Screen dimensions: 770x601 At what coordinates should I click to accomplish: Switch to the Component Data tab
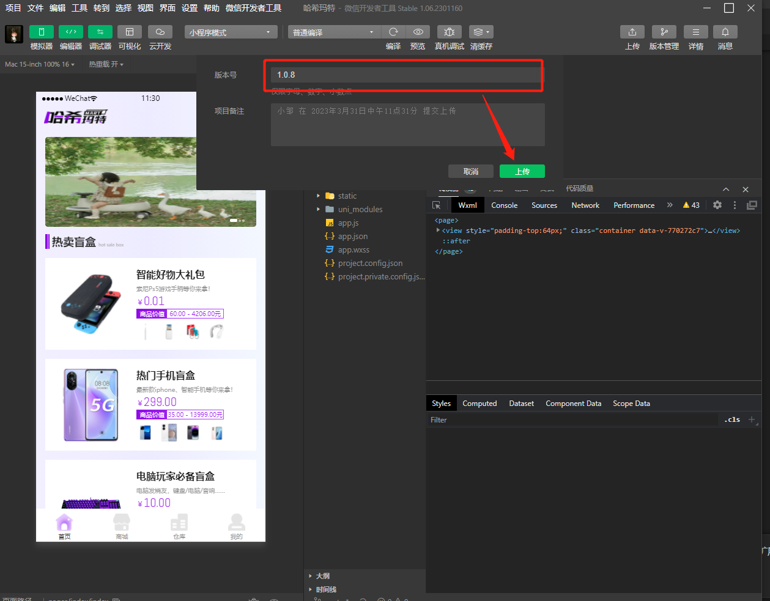point(574,404)
